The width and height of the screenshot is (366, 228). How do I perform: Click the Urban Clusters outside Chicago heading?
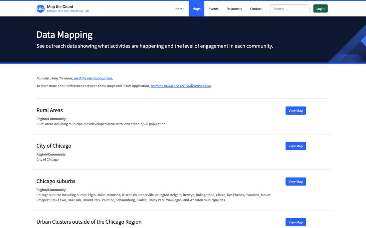click(89, 222)
